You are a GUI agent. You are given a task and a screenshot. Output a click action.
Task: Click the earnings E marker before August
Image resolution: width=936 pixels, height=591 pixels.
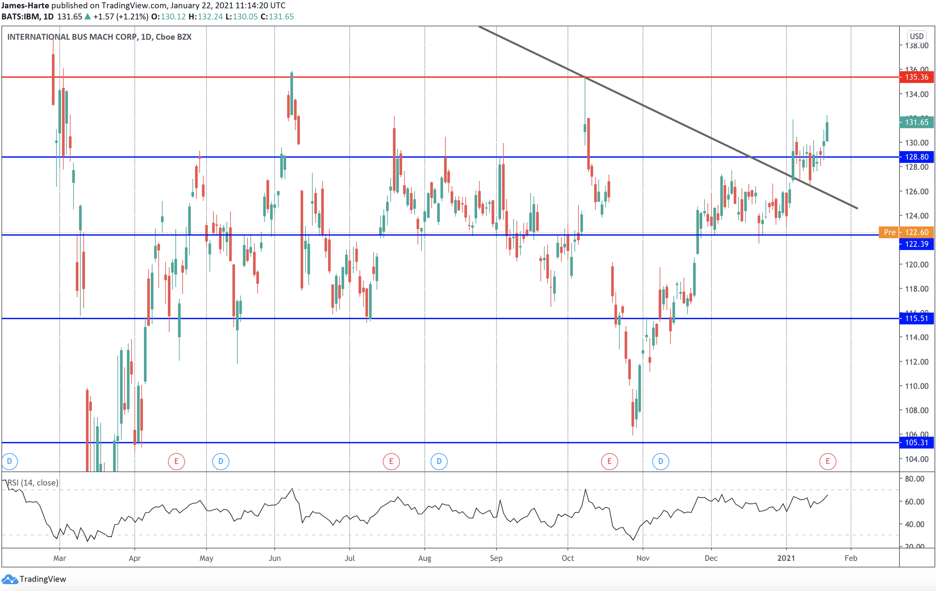click(x=391, y=461)
